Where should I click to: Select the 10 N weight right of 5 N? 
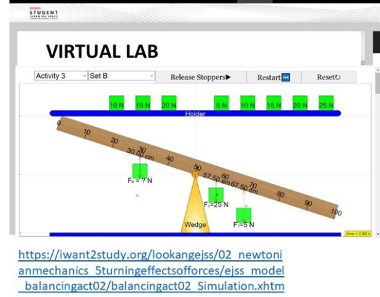coord(247,103)
